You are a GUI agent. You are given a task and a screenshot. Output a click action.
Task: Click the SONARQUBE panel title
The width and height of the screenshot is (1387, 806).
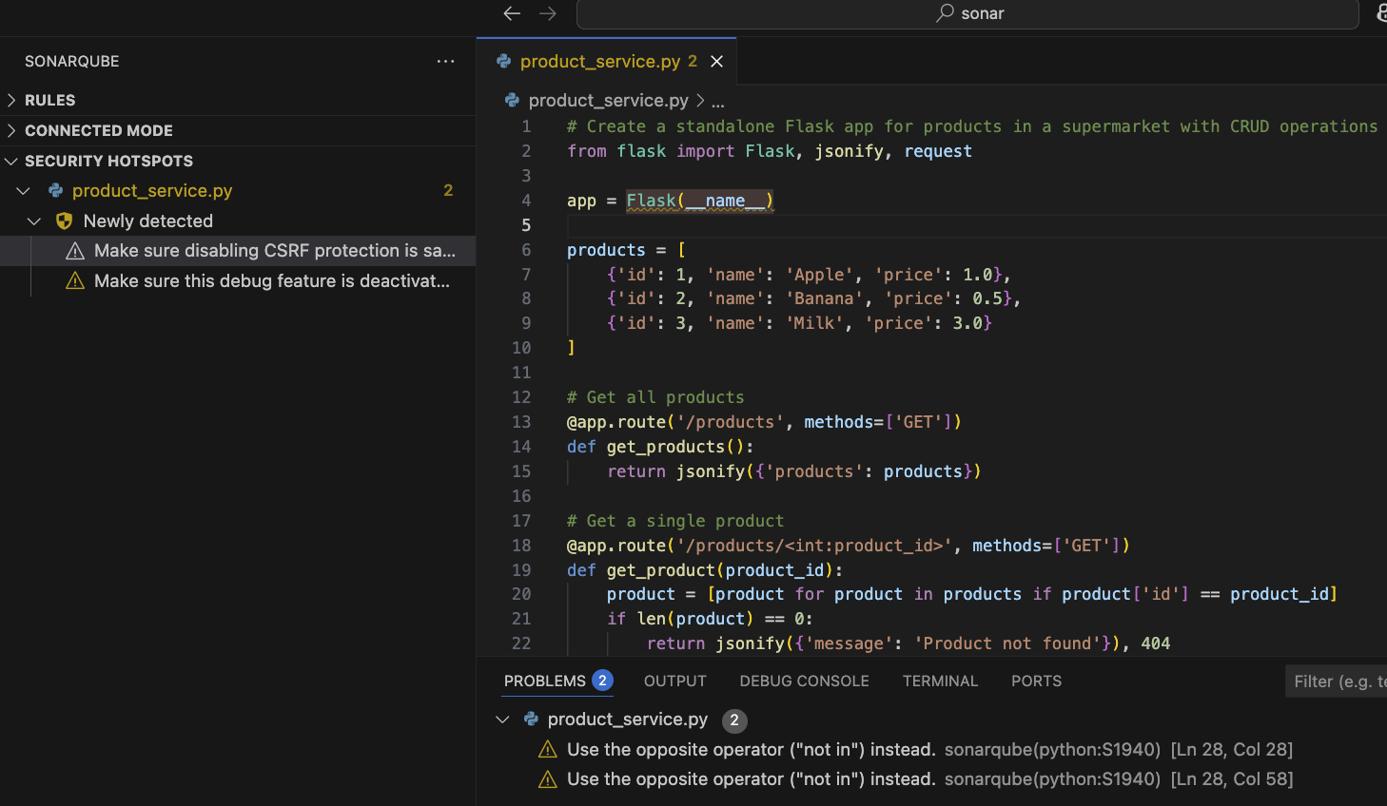coord(72,61)
